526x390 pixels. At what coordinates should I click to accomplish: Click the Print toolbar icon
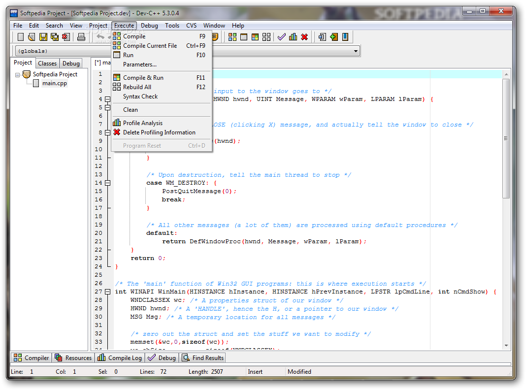[x=81, y=37]
